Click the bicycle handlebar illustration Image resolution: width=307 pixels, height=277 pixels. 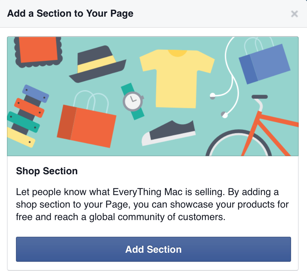pos(260,97)
